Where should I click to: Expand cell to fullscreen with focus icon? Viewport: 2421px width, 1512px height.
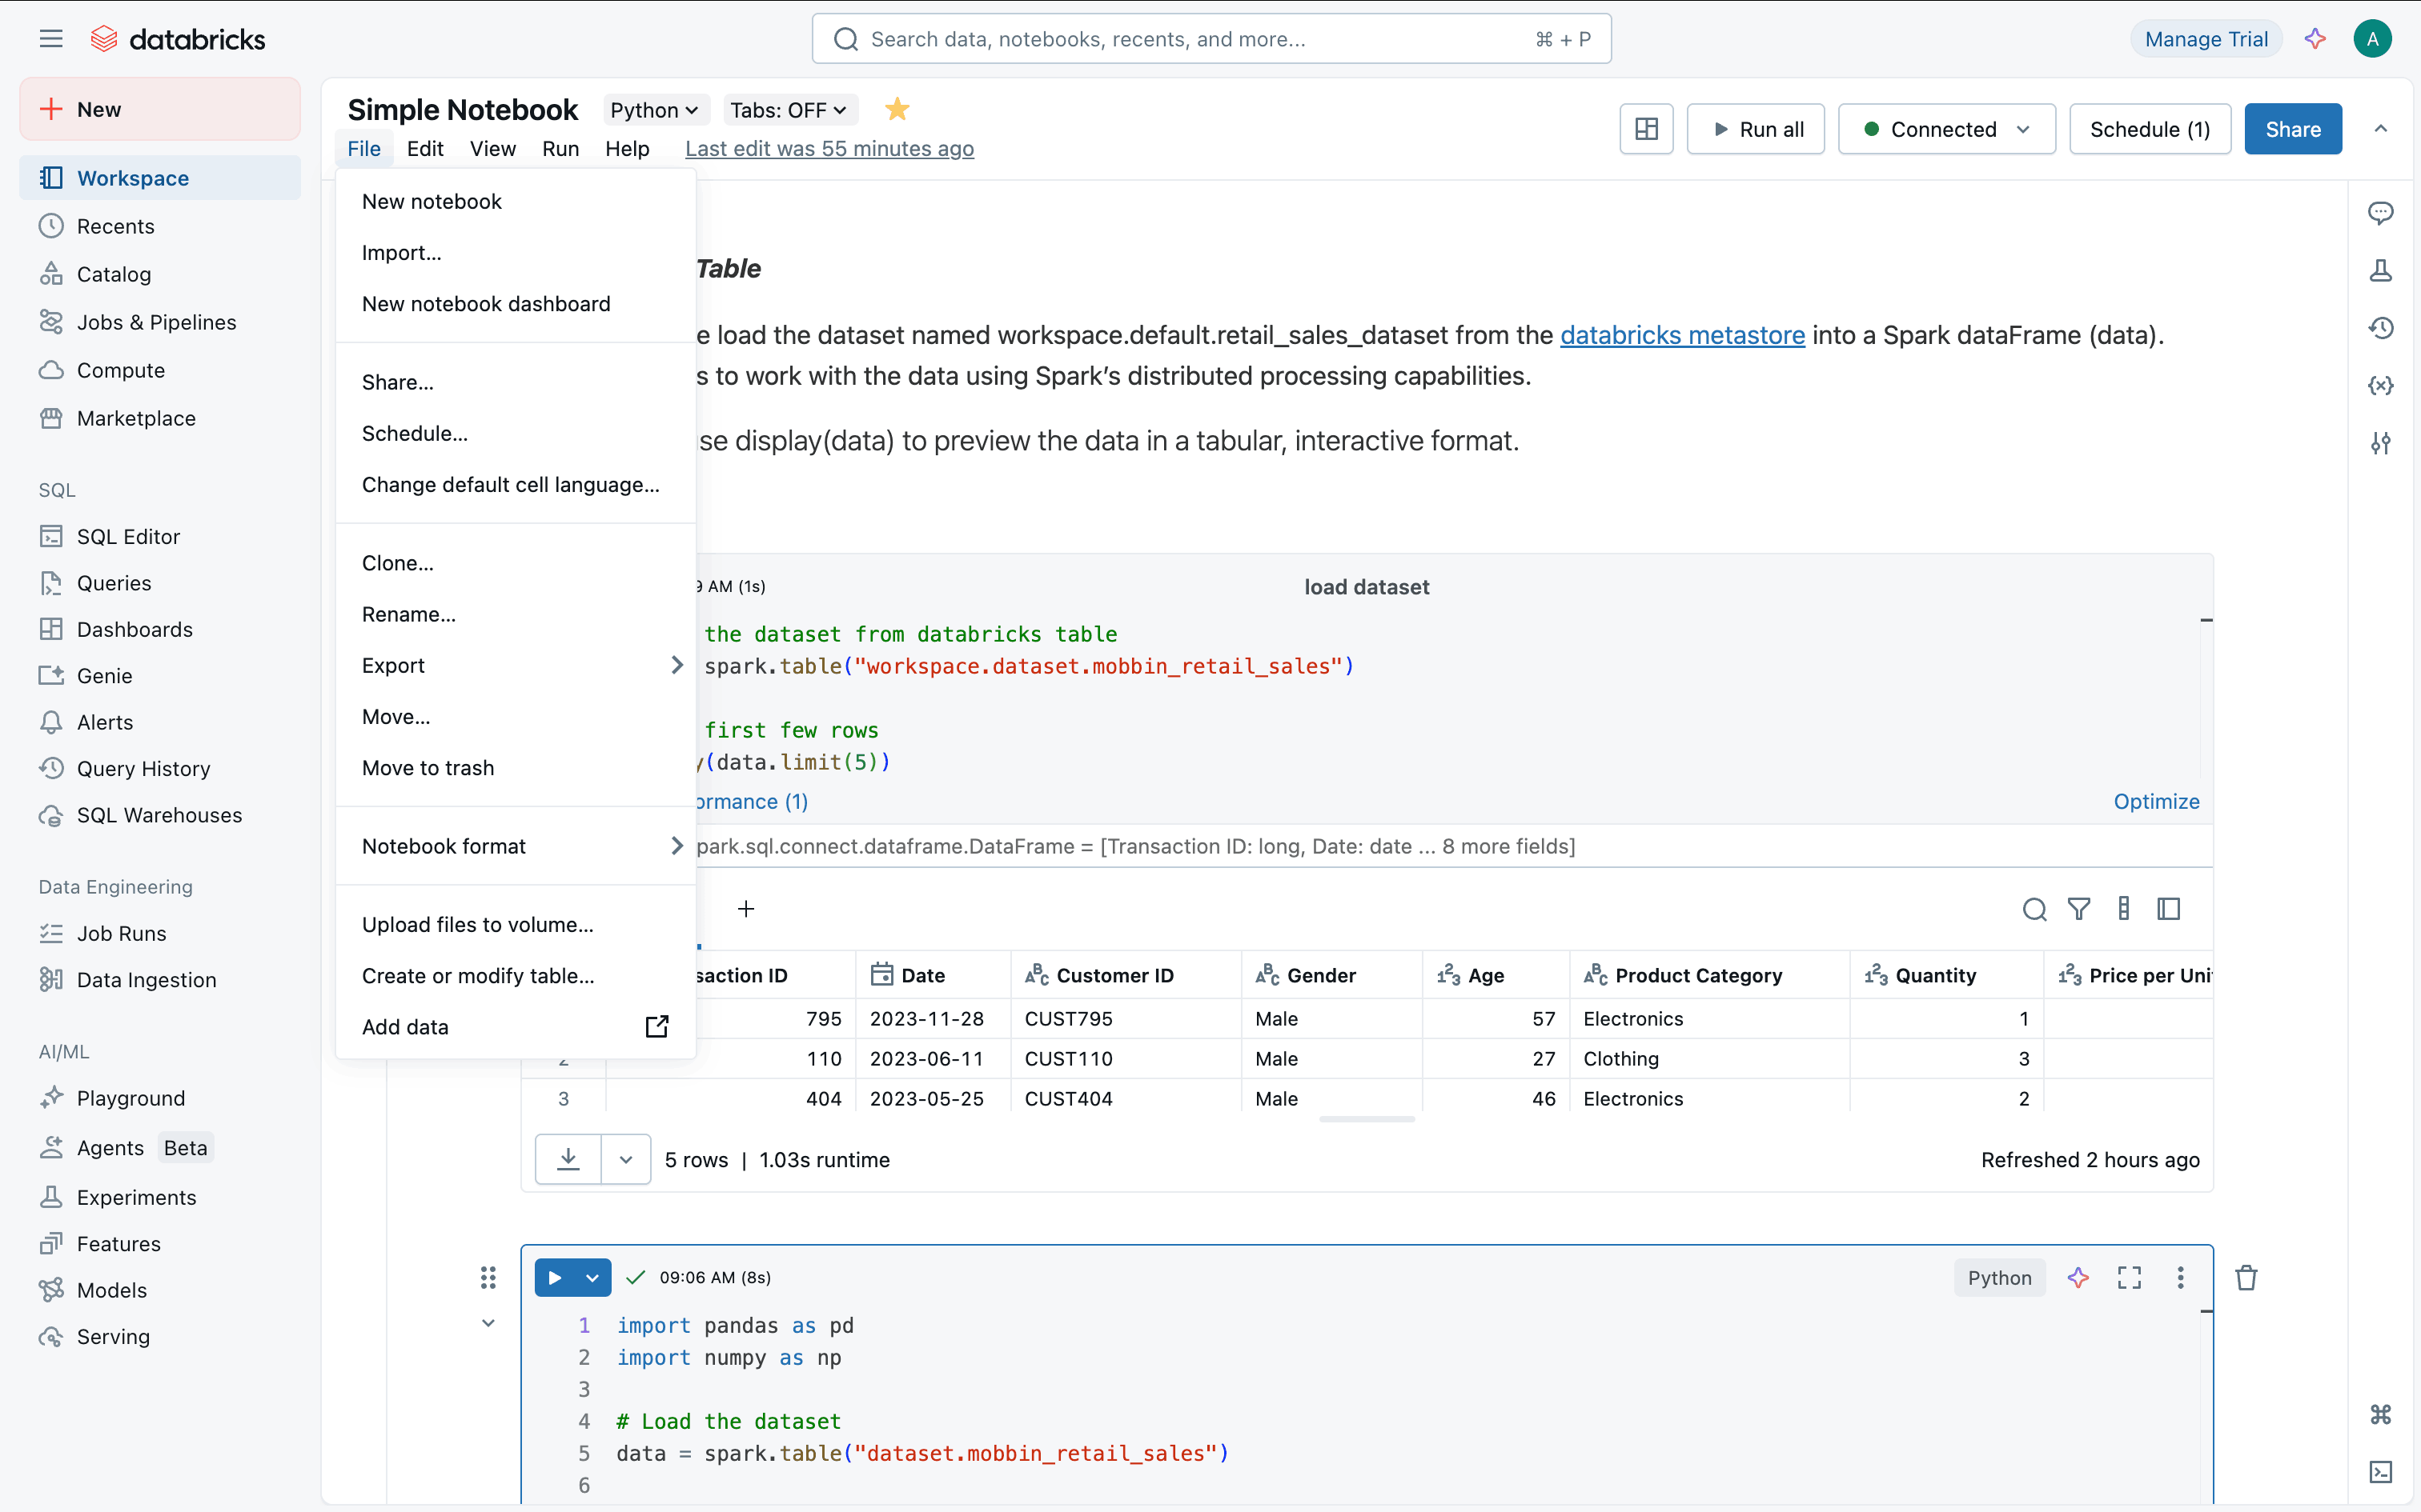click(x=2129, y=1277)
